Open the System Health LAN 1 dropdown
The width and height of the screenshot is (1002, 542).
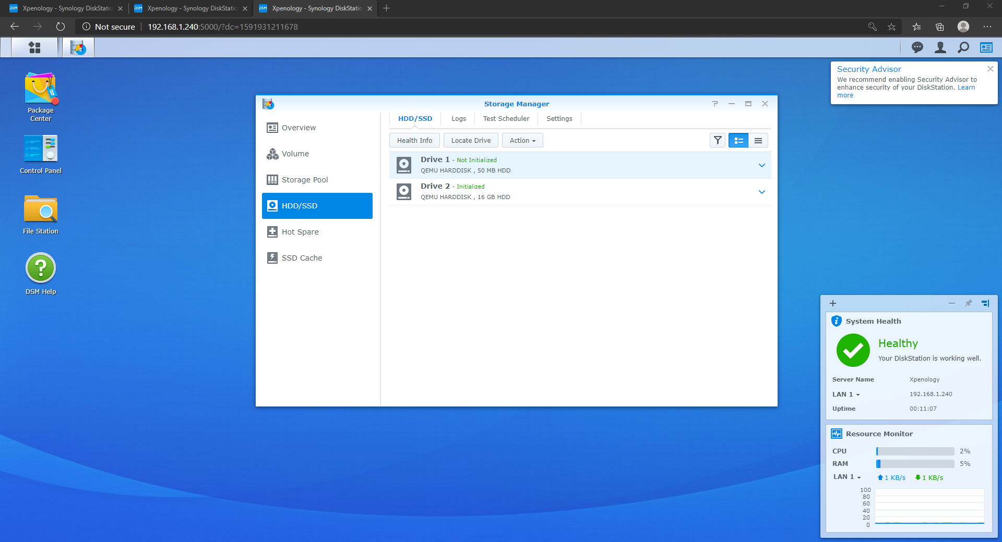click(846, 395)
